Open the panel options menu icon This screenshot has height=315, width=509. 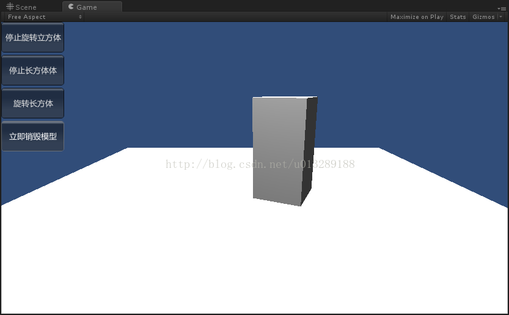tap(502, 9)
